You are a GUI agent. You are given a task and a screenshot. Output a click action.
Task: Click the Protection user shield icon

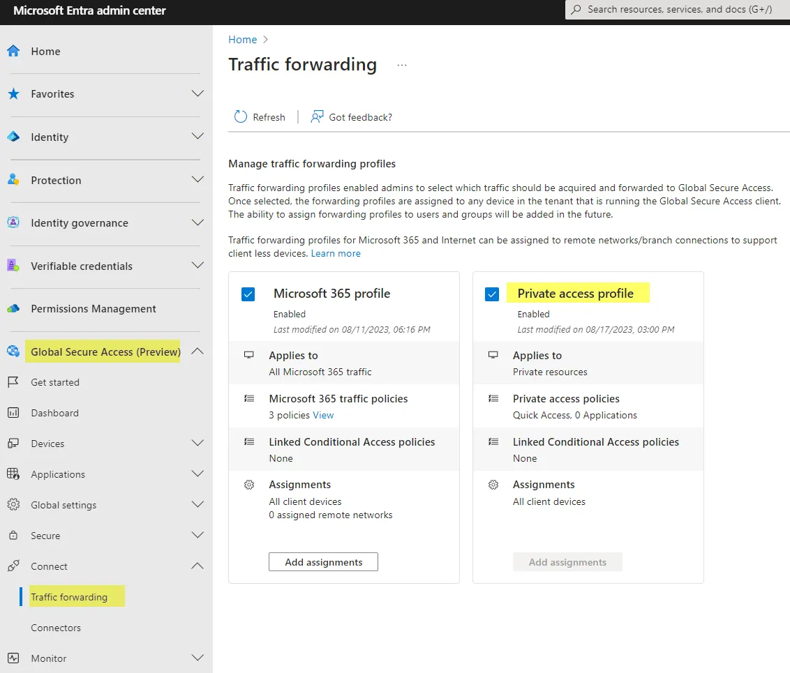[x=13, y=180]
